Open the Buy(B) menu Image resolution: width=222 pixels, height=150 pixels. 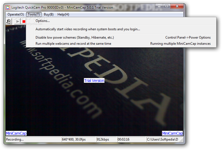pyautogui.click(x=49, y=14)
